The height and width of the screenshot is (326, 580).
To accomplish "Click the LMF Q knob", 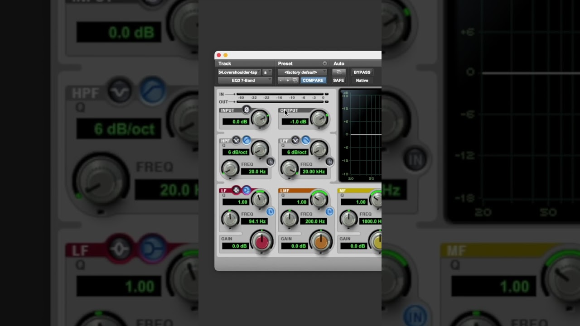I will (319, 199).
